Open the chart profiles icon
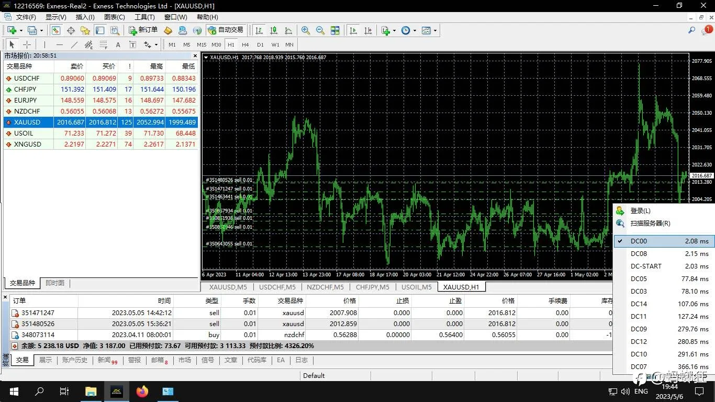715x402 pixels. tap(32, 30)
